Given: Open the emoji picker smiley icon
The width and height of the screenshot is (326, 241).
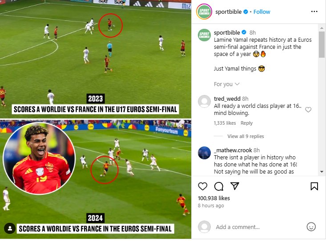Looking at the screenshot, I should [x=311, y=227].
